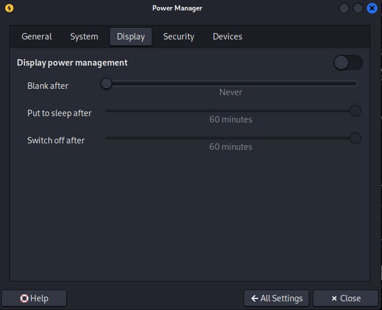Open the Devices tab
382x310 pixels.
click(227, 37)
